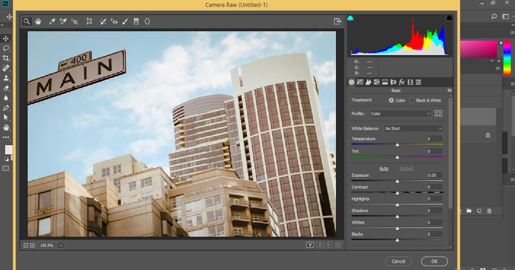The width and height of the screenshot is (515, 270).
Task: Choose the Red Eye Removal tool
Action: 114,22
